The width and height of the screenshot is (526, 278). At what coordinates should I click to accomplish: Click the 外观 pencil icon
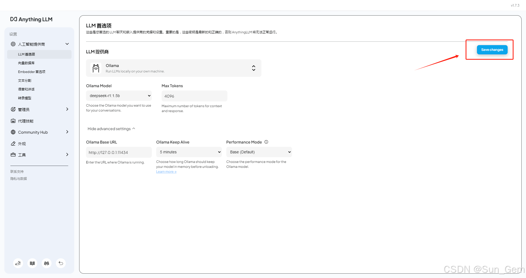point(13,143)
